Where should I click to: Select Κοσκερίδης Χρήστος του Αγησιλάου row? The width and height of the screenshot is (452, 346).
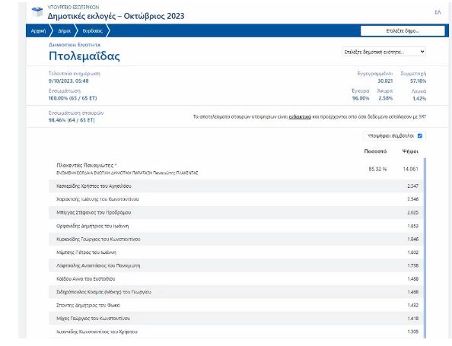click(236, 186)
